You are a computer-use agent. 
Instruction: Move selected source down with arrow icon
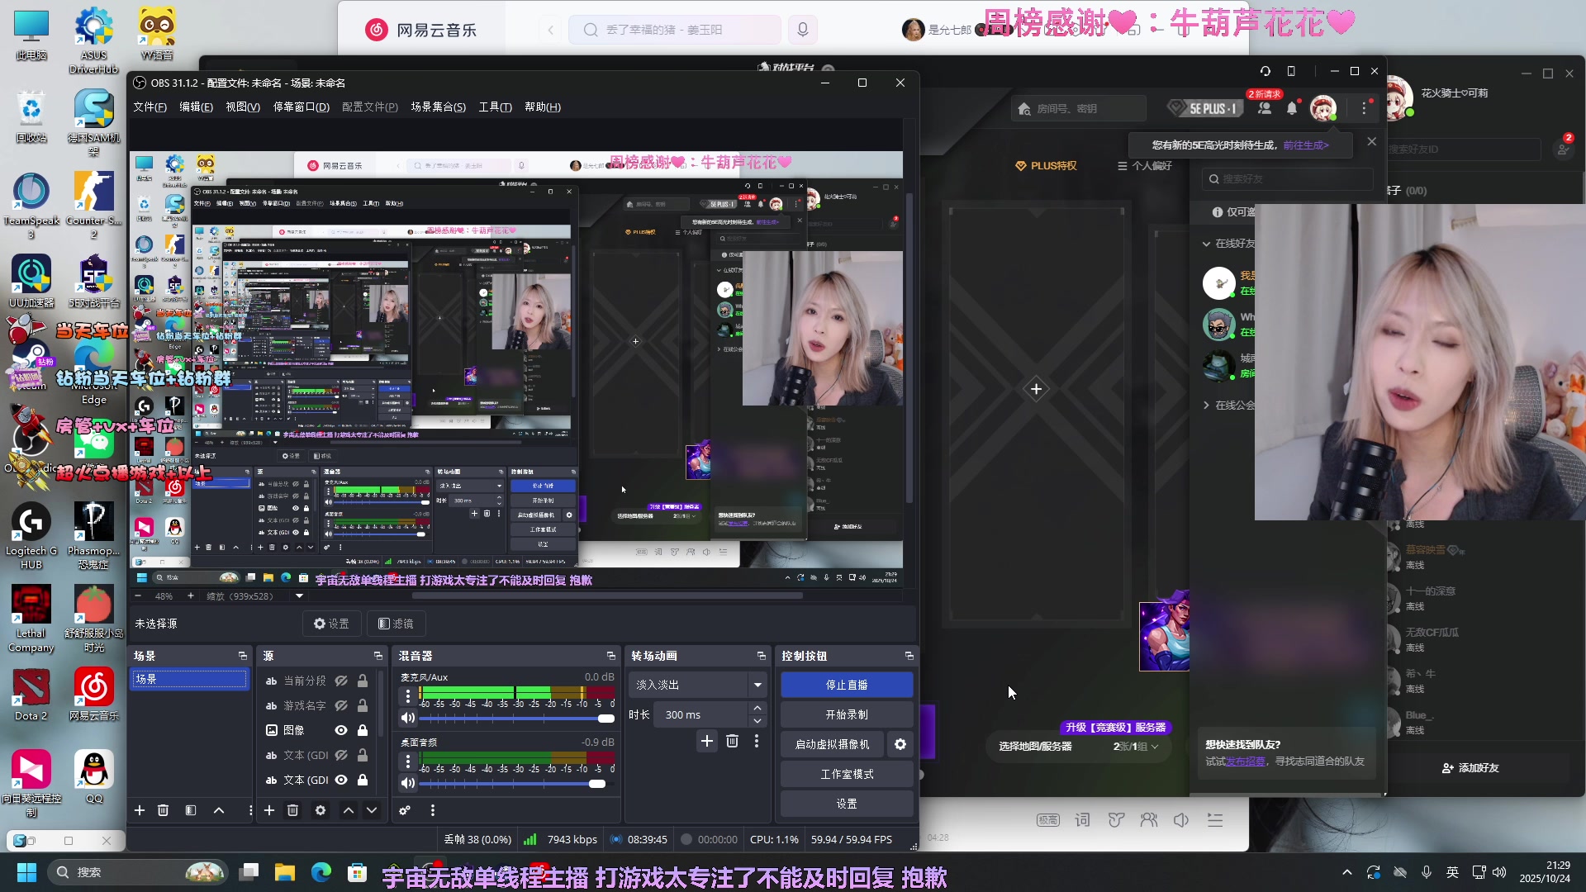372,810
